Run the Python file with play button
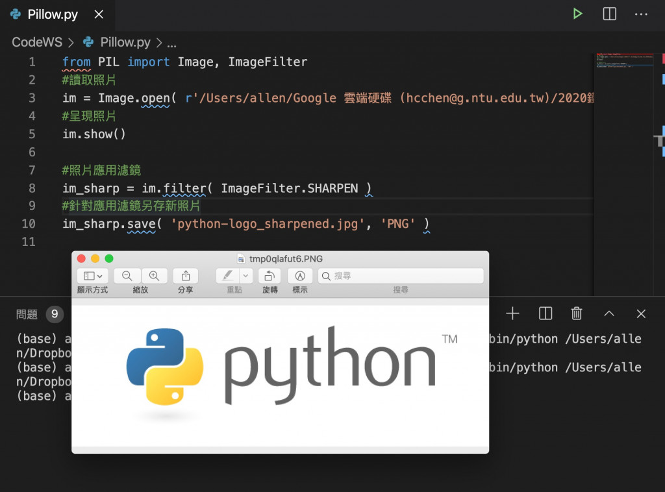Image resolution: width=665 pixels, height=492 pixels. 577,14
